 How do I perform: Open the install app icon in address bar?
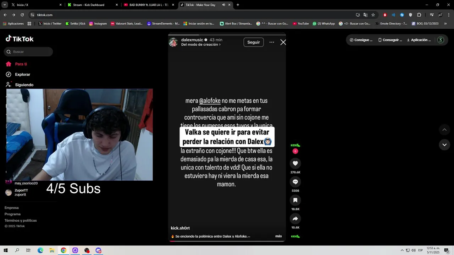(358, 15)
